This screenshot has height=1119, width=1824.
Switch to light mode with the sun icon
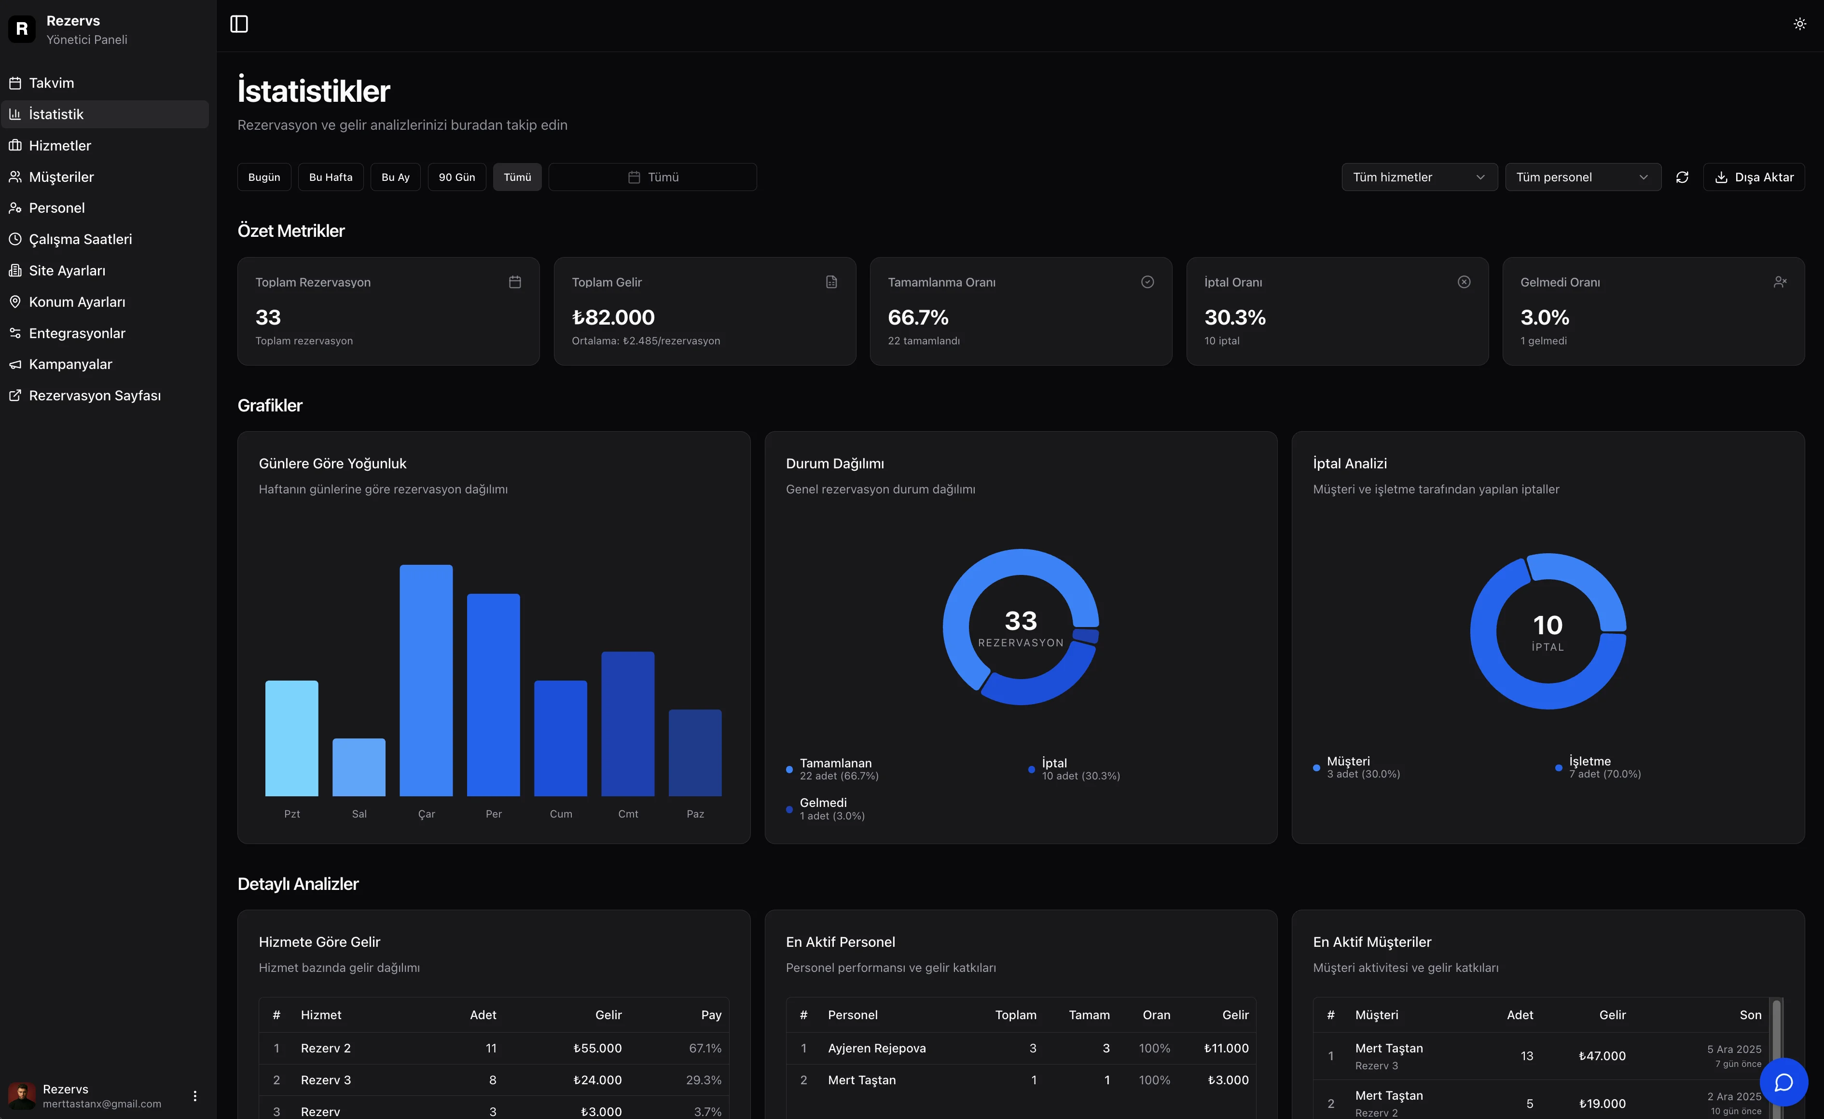(1799, 23)
